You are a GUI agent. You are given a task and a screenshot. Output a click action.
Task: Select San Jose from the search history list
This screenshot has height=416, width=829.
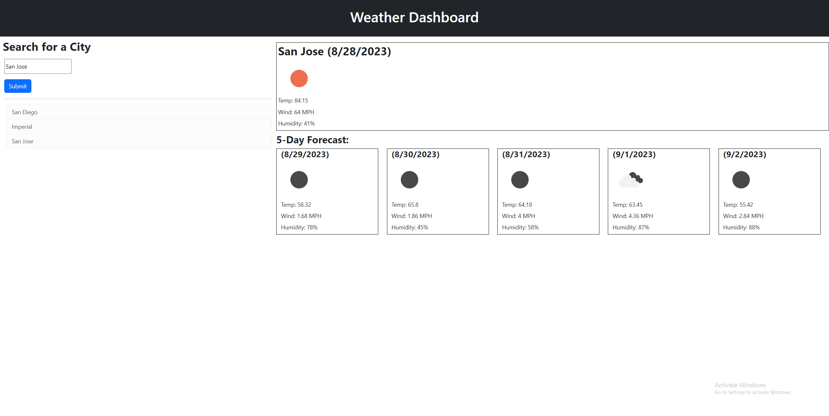[x=22, y=141]
